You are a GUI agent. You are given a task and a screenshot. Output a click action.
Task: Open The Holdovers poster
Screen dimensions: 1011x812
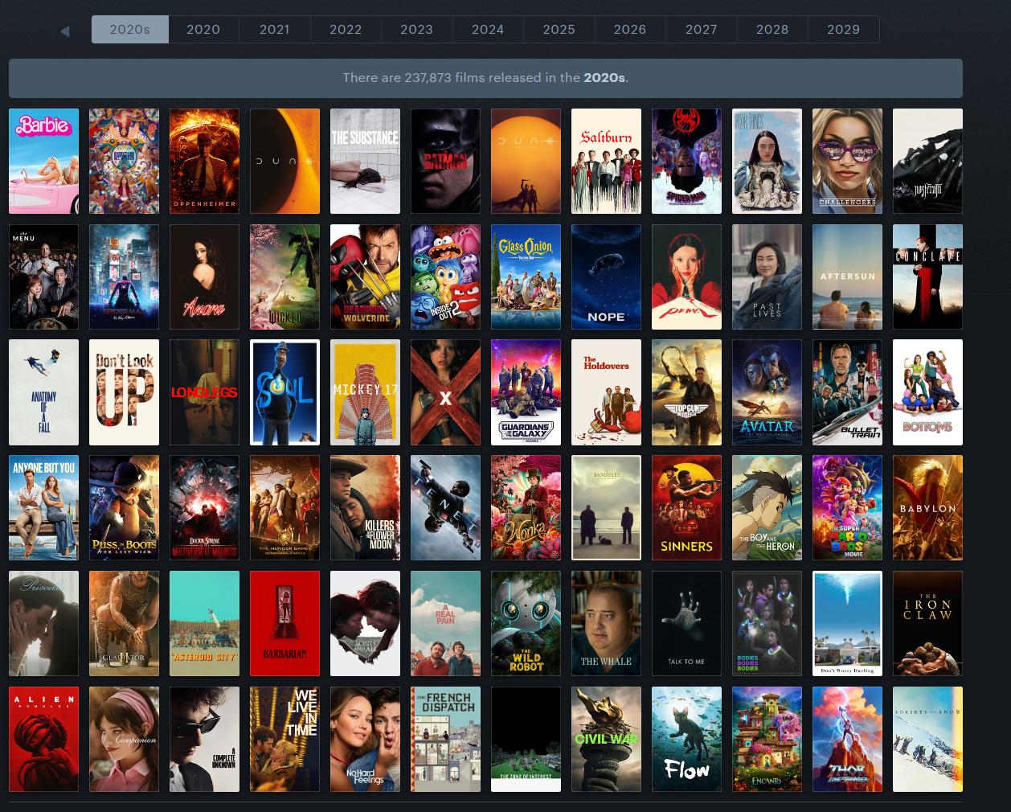tap(607, 392)
